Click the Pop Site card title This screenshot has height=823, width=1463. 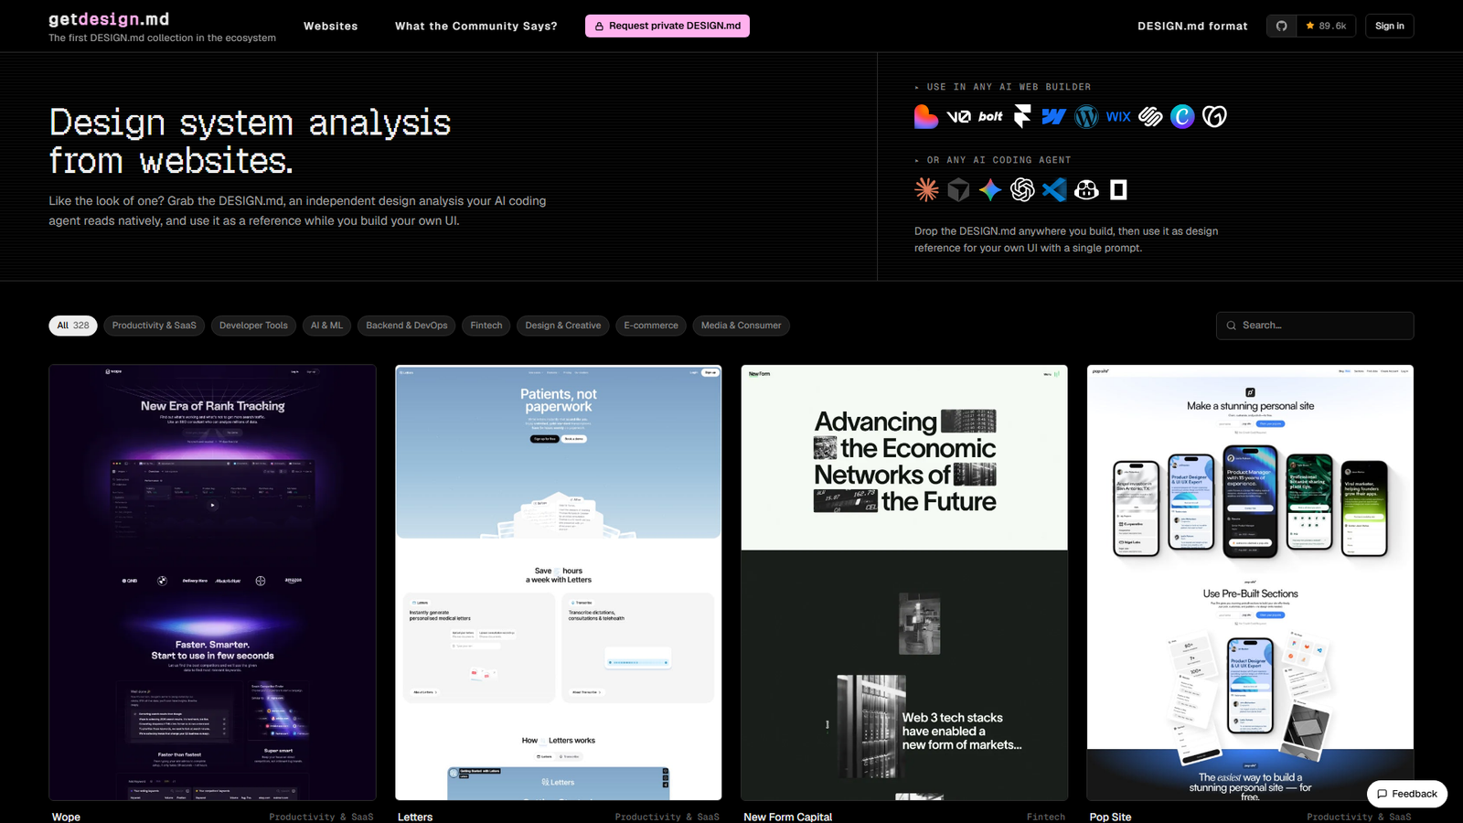[x=1110, y=817]
